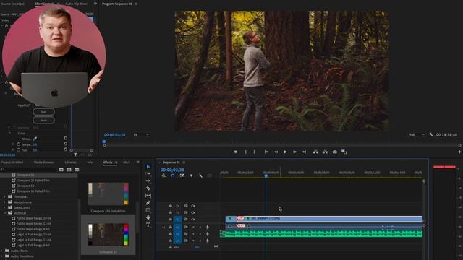Click timeline wrench display settings
Image resolution: width=463 pixels, height=260 pixels.
coord(200,175)
